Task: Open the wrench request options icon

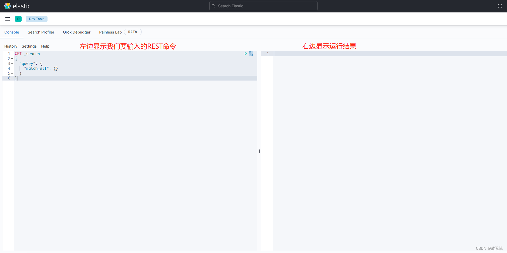Action: [x=251, y=54]
